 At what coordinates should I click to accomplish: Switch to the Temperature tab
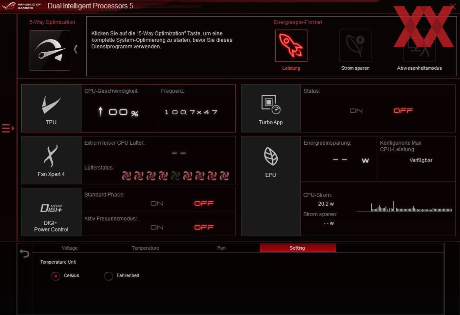(x=145, y=248)
